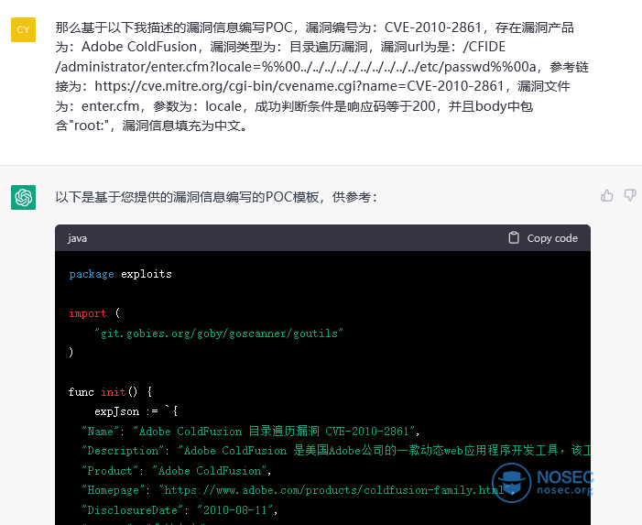The width and height of the screenshot is (642, 525).
Task: Click the "Name" JSON line with CVE-2010-2861
Action: [251, 432]
